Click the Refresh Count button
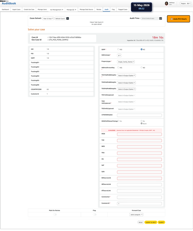The width and height of the screenshot is (193, 231). 60,18
